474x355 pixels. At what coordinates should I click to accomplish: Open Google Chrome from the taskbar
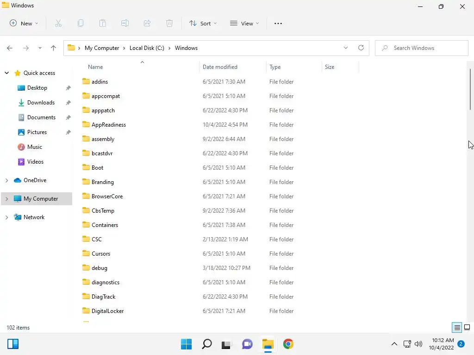pyautogui.click(x=288, y=344)
